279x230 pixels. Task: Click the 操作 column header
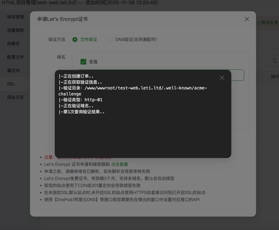[275, 77]
